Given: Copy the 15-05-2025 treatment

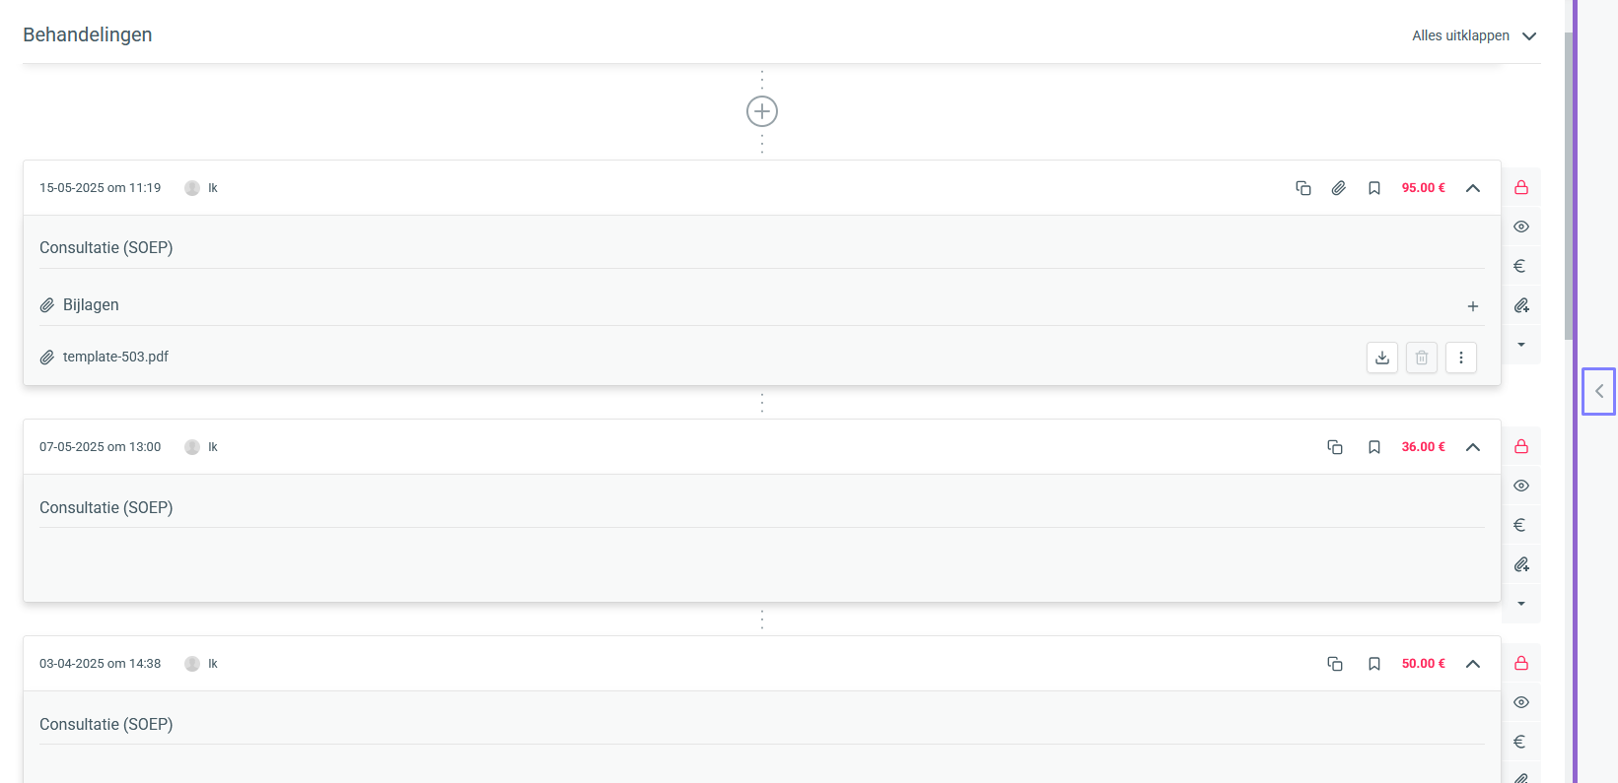Looking at the screenshot, I should click(1303, 188).
